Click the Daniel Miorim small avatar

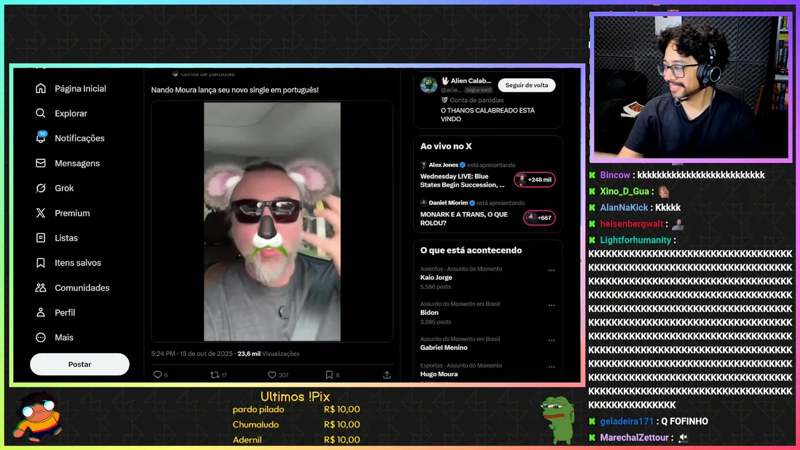pos(424,202)
